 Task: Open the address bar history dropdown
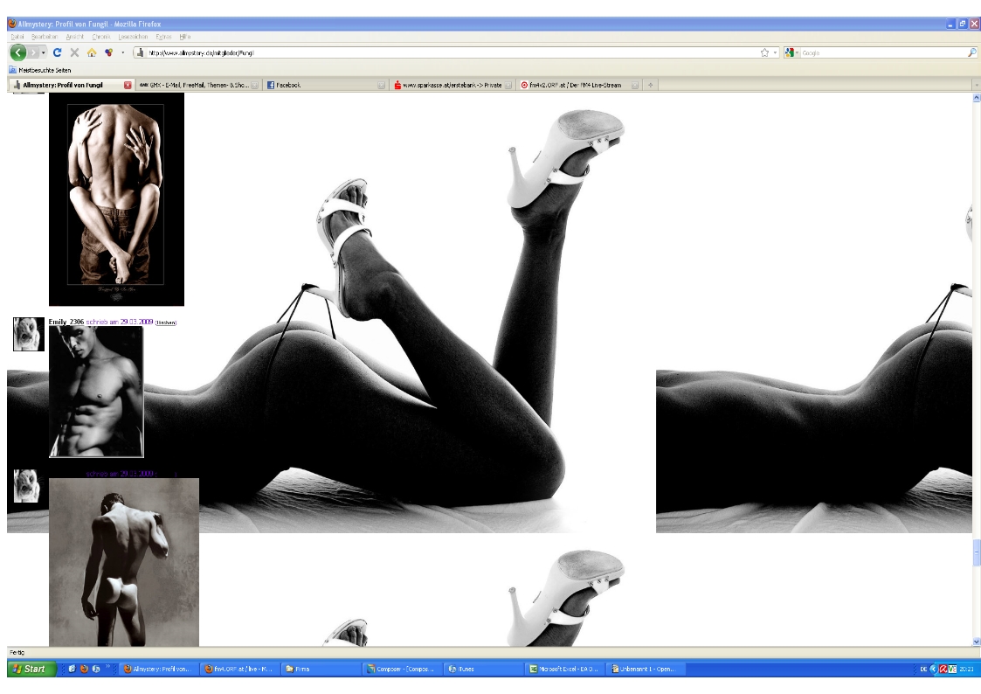coord(775,53)
